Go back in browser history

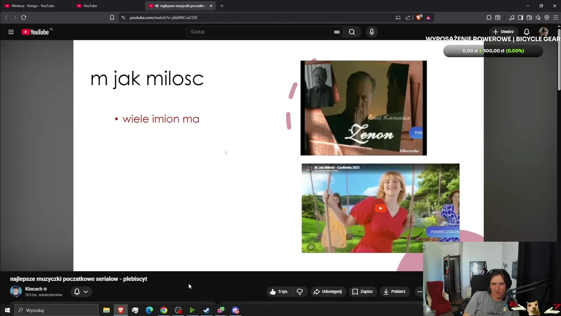click(x=6, y=18)
